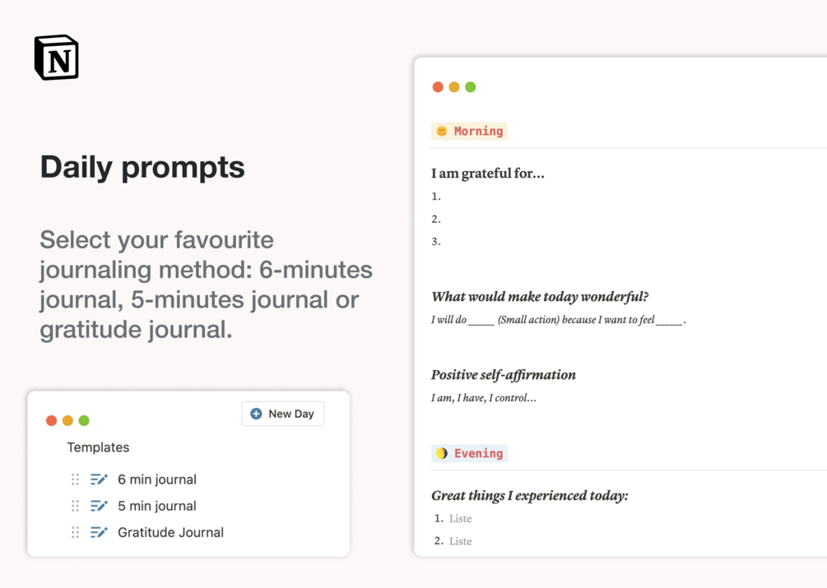Click the Gratitude Journal drag handle
Viewport: 827px width, 588px height.
click(x=75, y=532)
